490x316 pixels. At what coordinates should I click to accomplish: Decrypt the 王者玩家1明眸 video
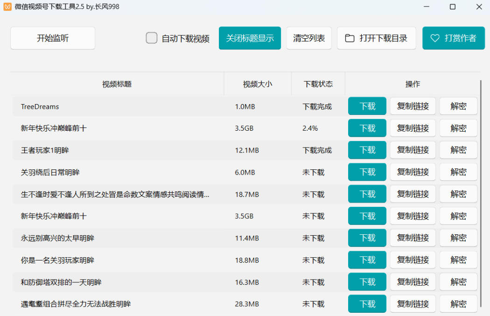(458, 150)
